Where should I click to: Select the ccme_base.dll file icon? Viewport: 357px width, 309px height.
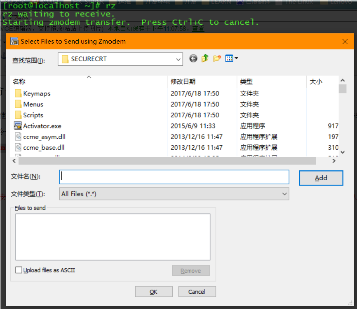coord(18,147)
